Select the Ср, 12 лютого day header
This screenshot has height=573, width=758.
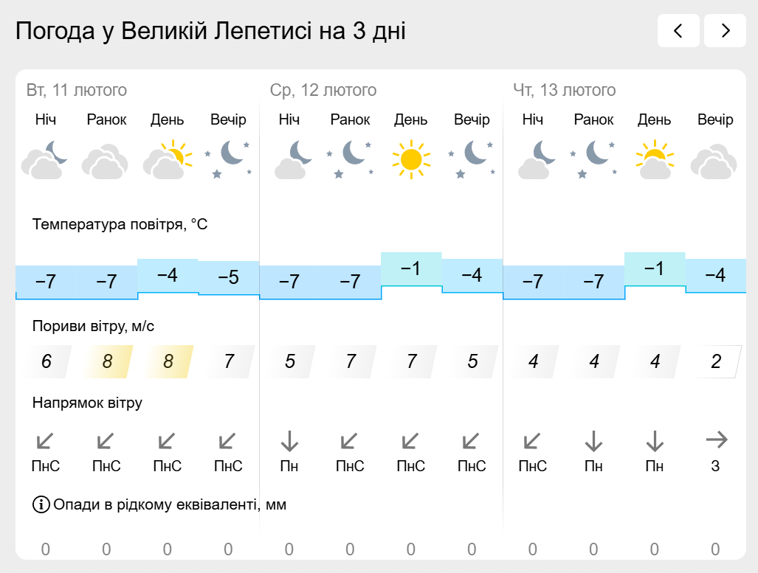[323, 90]
